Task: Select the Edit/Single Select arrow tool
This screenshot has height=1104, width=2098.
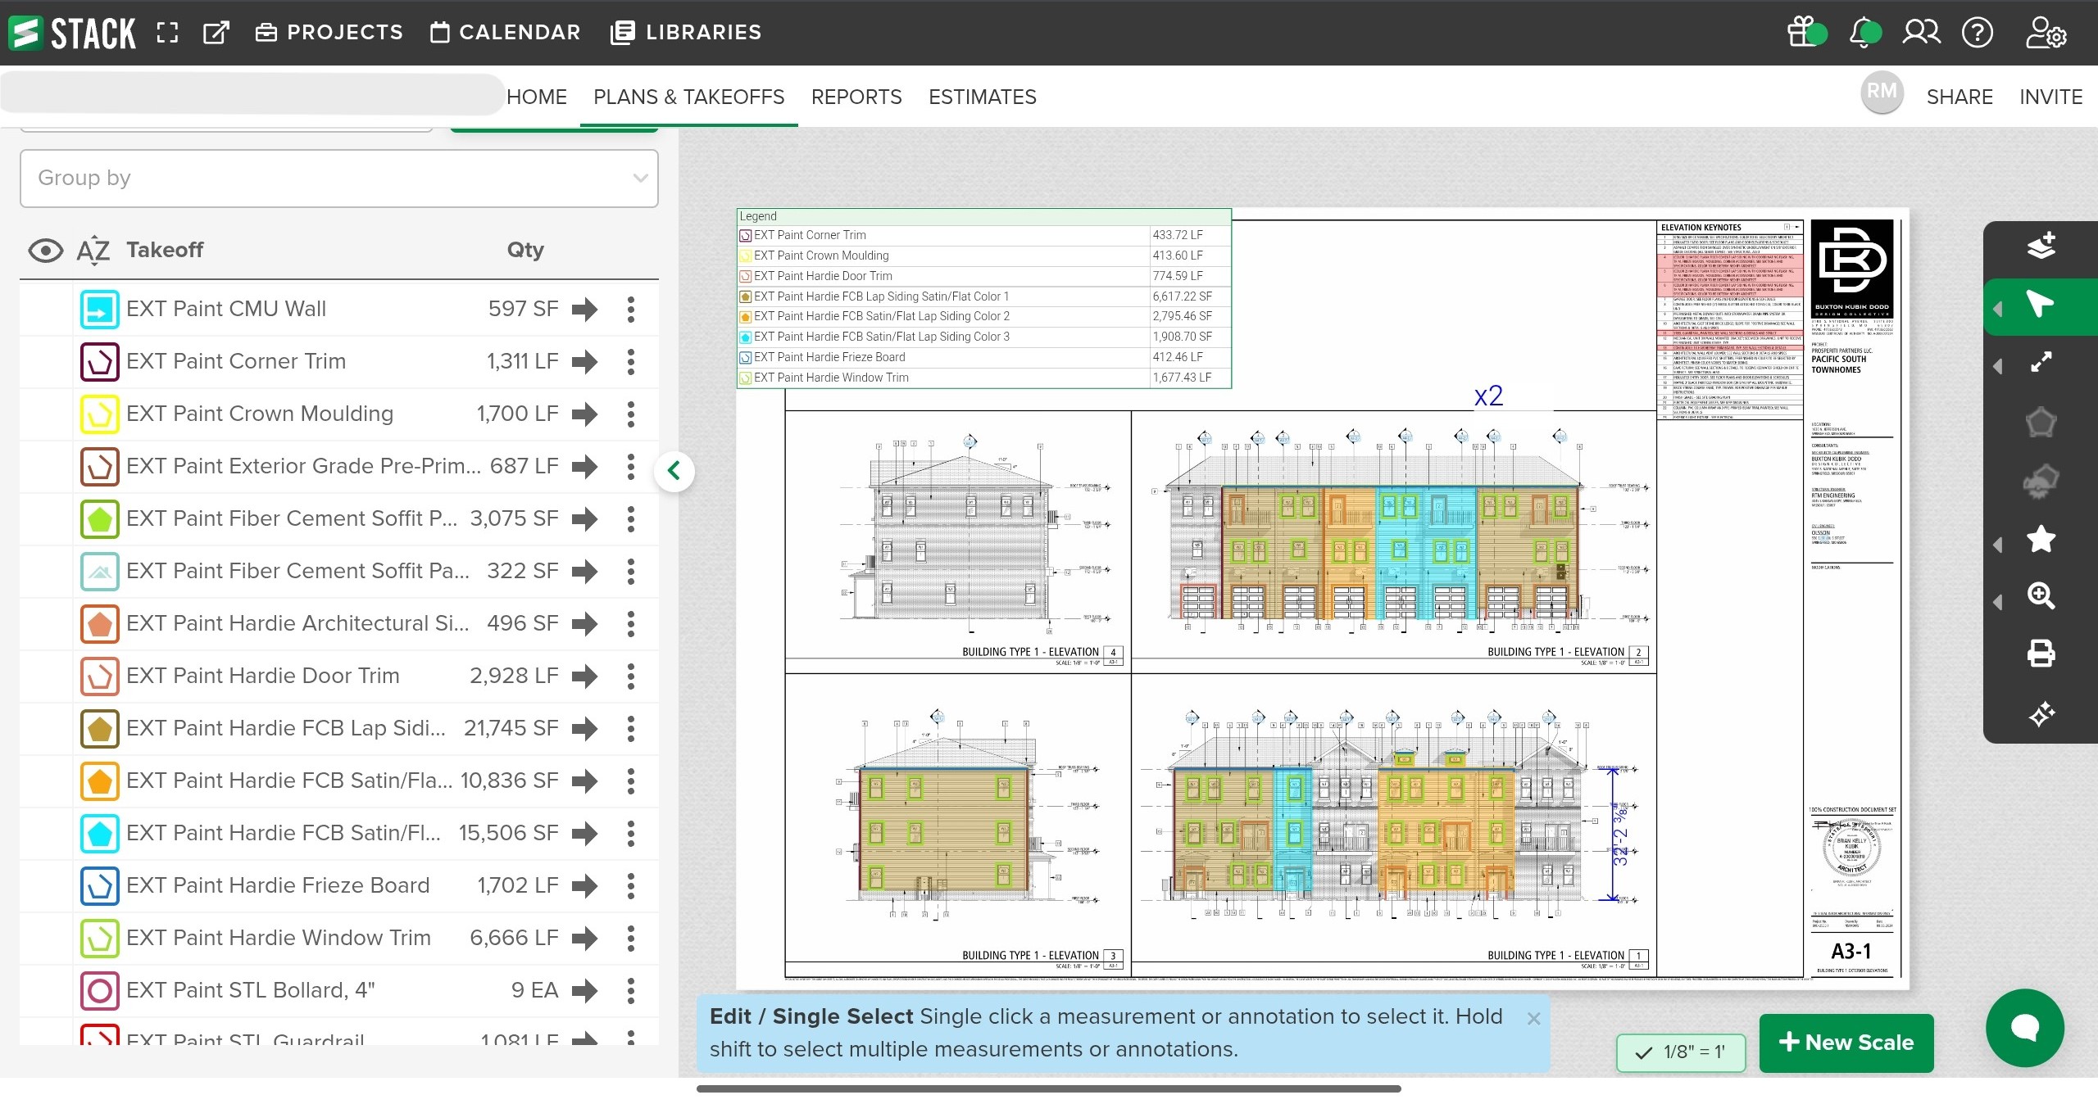Action: point(2040,305)
